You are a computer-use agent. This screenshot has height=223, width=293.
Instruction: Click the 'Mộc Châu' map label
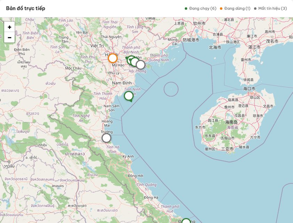click(73, 68)
